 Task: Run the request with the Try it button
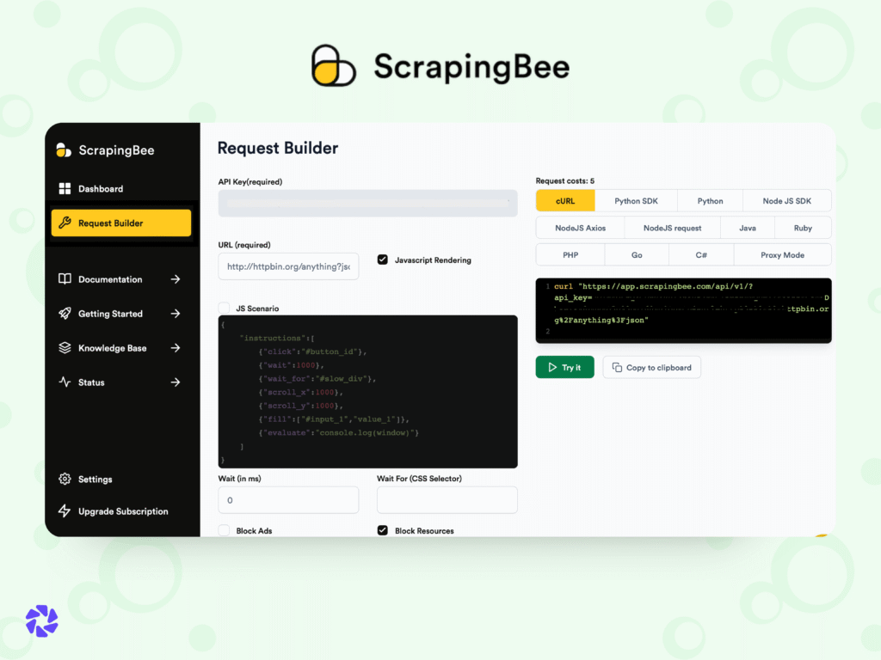click(564, 366)
